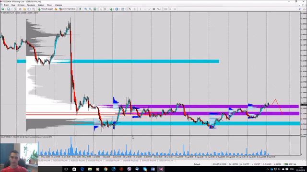Select the upper cyan rectangle on chart
Screen dimensions: 307x172
coord(118,61)
